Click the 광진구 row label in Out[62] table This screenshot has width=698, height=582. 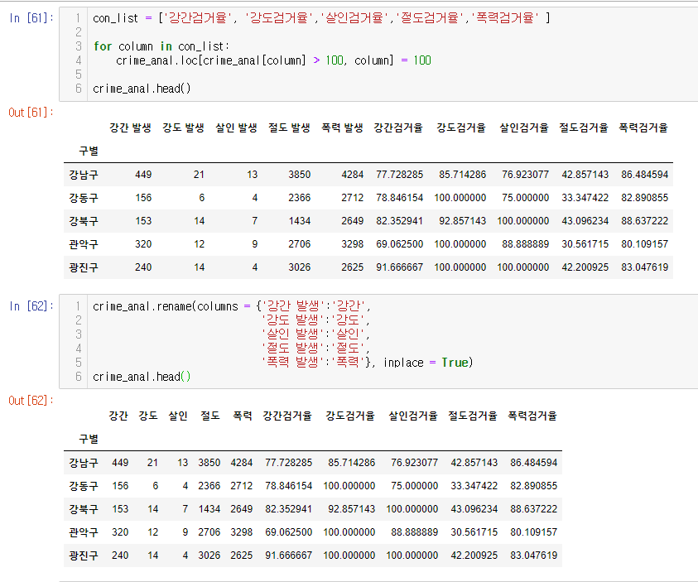tap(83, 556)
